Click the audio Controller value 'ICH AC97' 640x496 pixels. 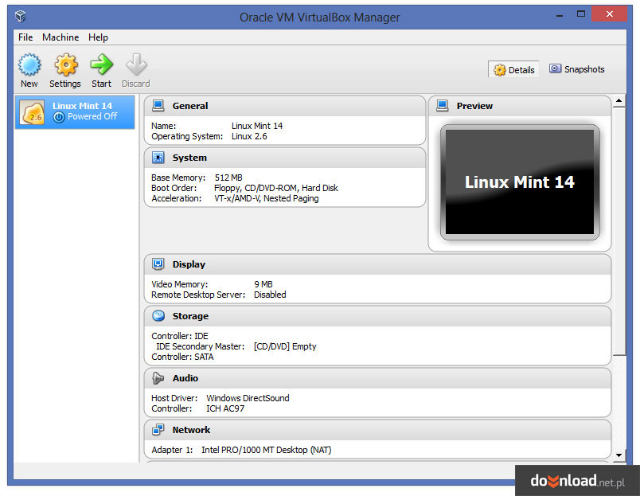225,408
